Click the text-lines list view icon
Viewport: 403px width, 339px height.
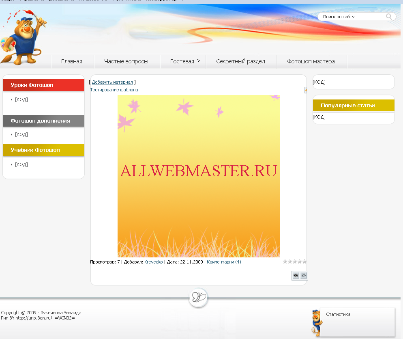pyautogui.click(x=304, y=276)
